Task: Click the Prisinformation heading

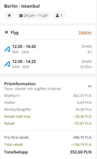Action: coord(20,84)
